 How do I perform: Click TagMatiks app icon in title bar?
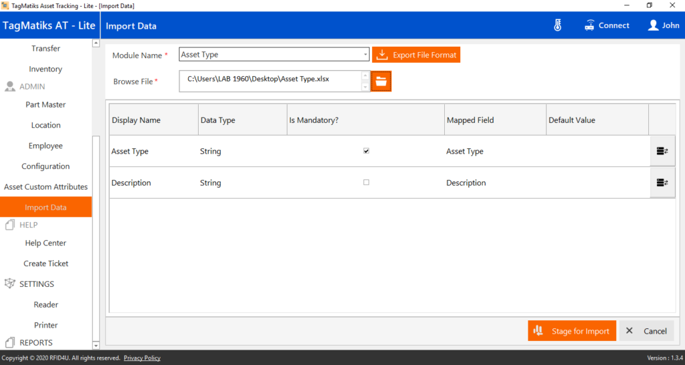pos(5,5)
